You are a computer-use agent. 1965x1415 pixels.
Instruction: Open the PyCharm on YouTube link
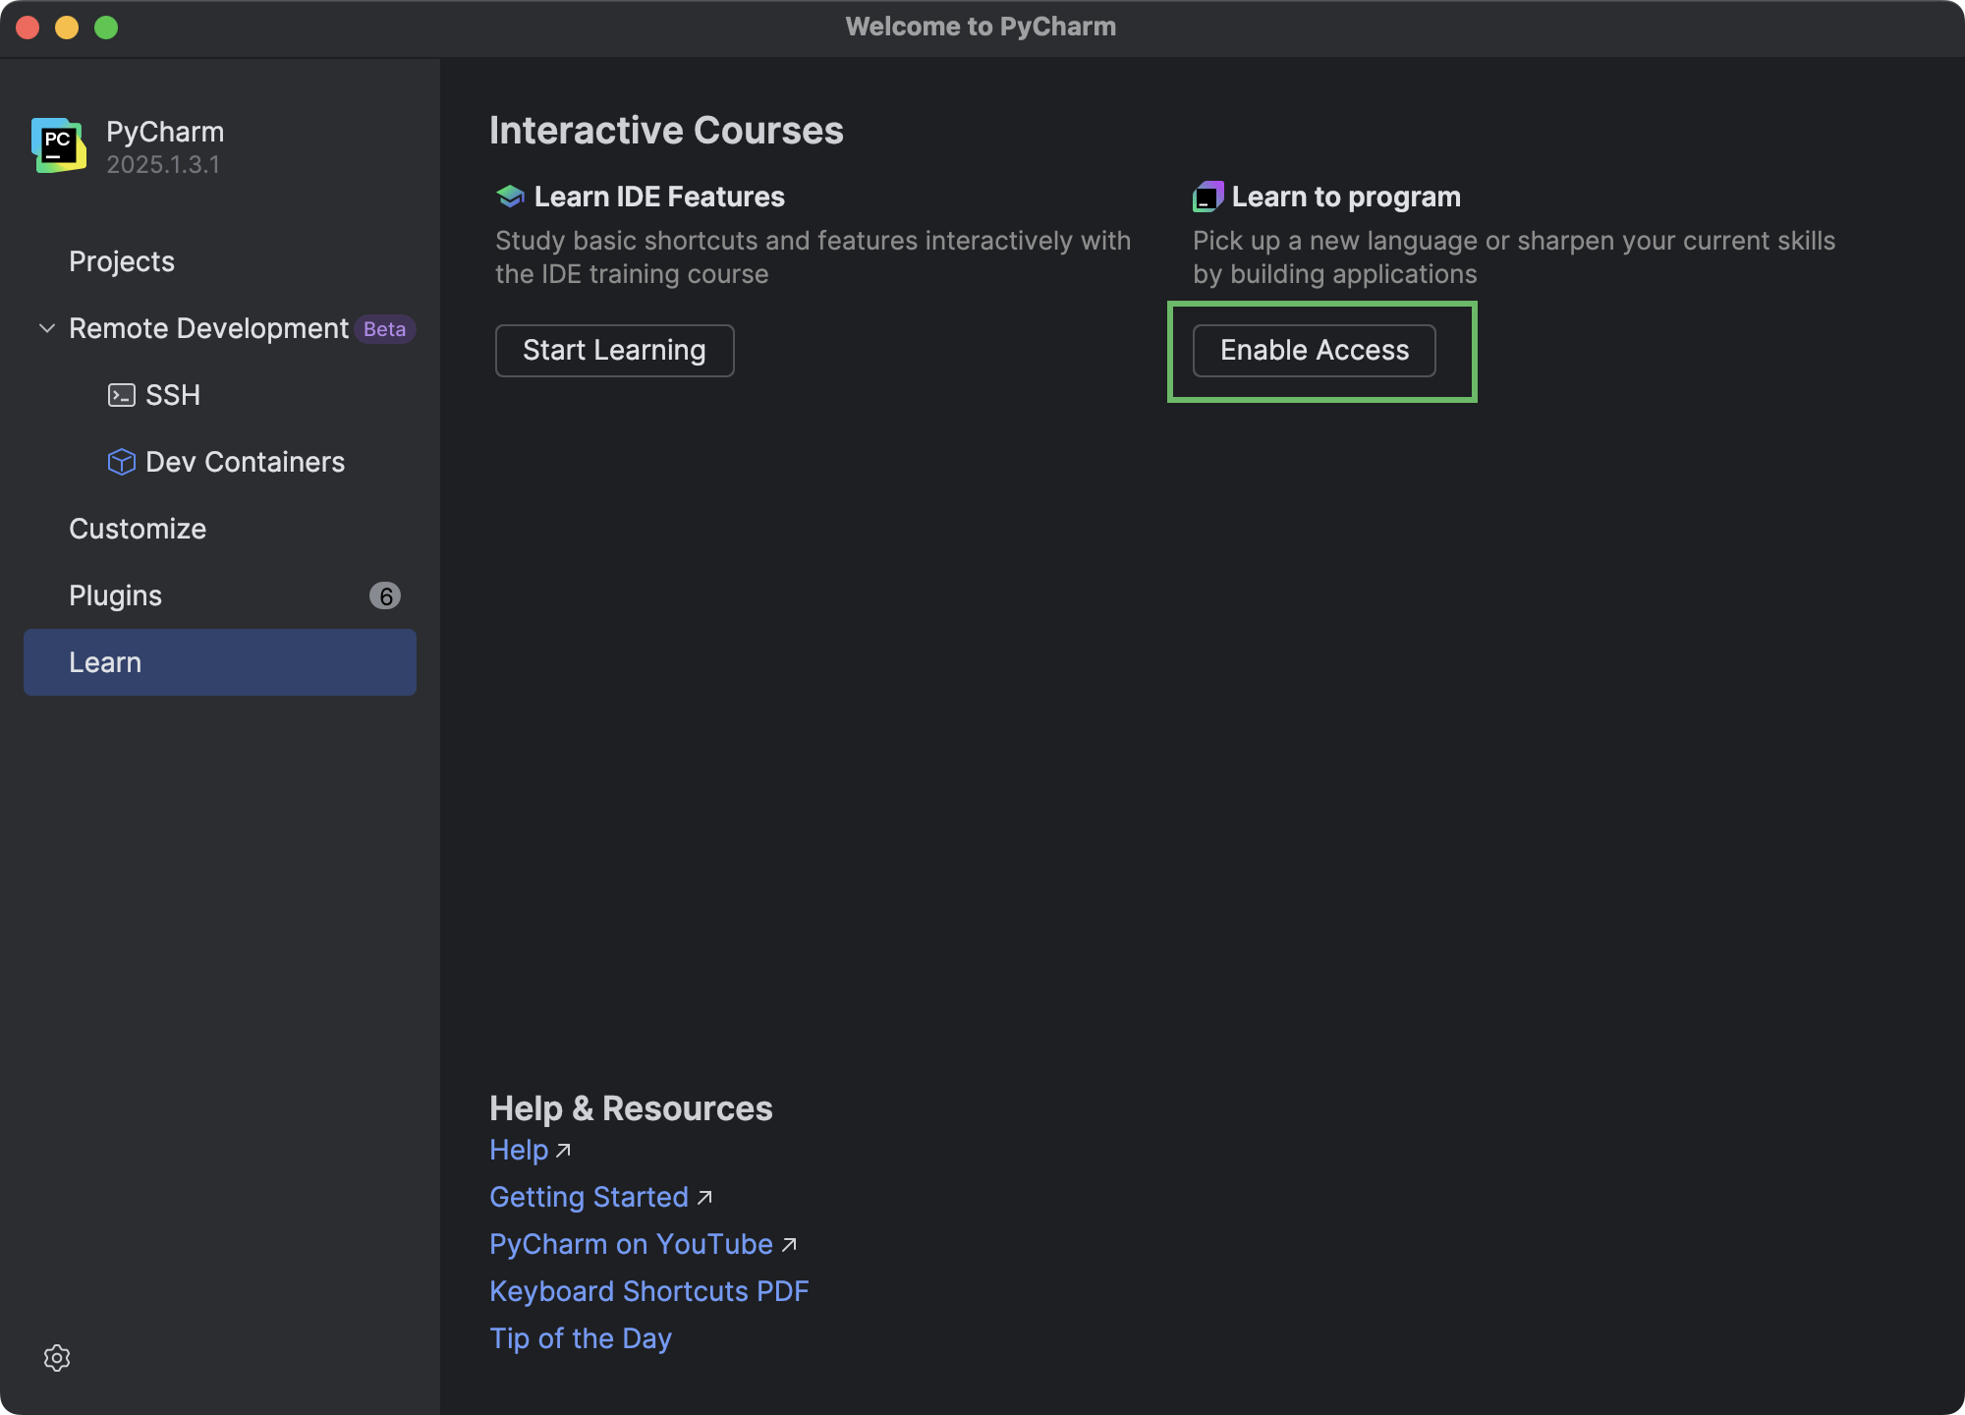[631, 1244]
